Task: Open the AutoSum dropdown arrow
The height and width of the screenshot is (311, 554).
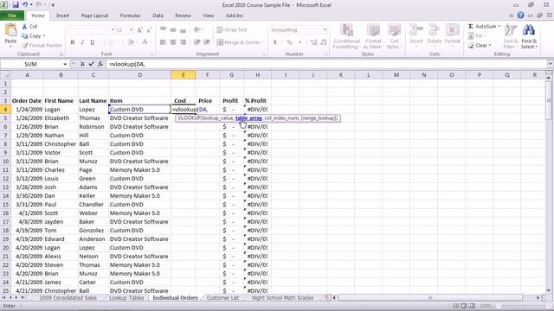Action: pos(499,27)
